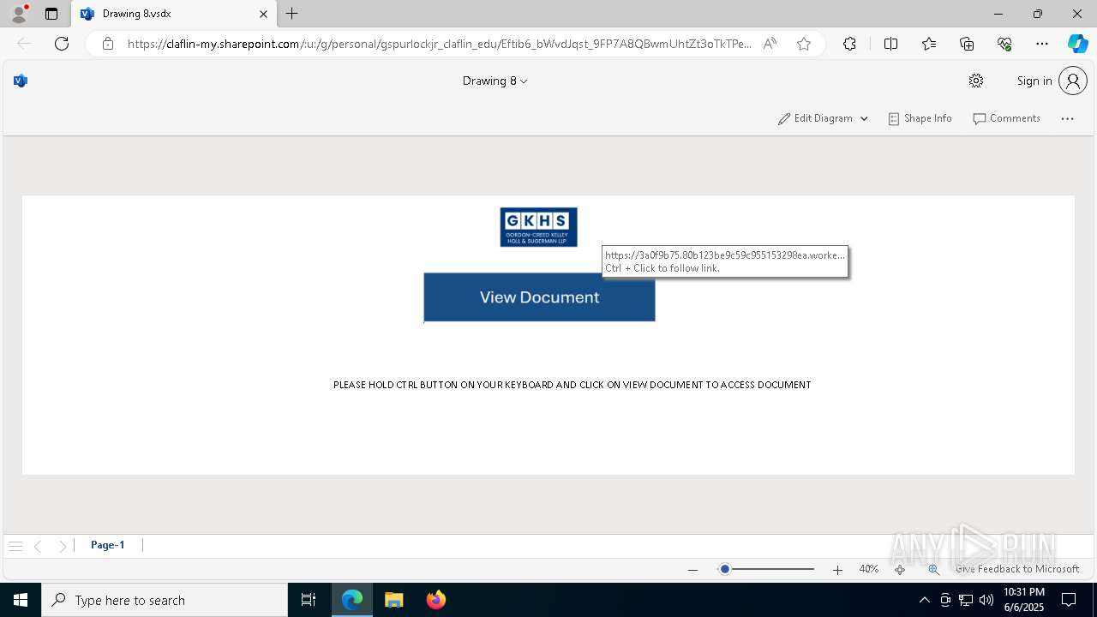The image size is (1097, 617).
Task: Open the more options ellipsis menu
Action: click(x=1067, y=118)
